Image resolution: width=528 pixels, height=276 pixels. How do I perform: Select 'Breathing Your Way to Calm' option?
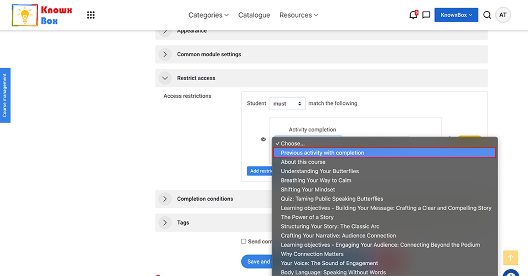[x=384, y=180]
